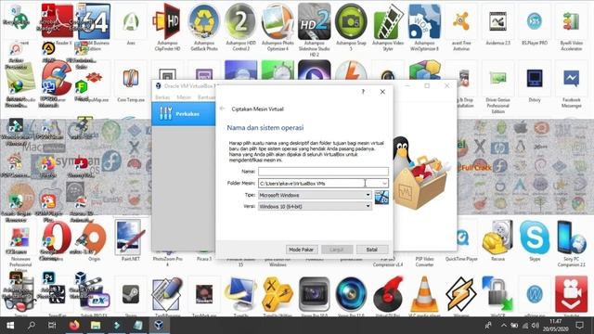This screenshot has height=334, width=594.
Task: Open Winamp lightning bolt desktop icon
Action: click(461, 294)
